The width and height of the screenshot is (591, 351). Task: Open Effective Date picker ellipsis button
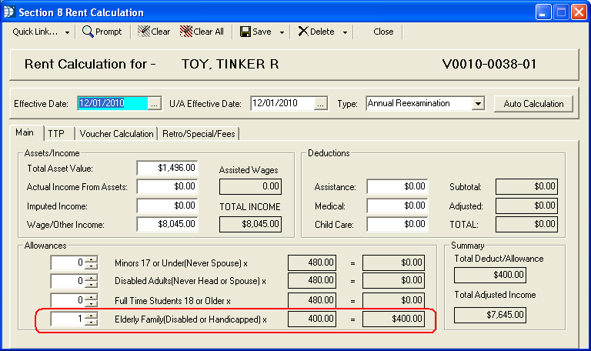coord(154,104)
